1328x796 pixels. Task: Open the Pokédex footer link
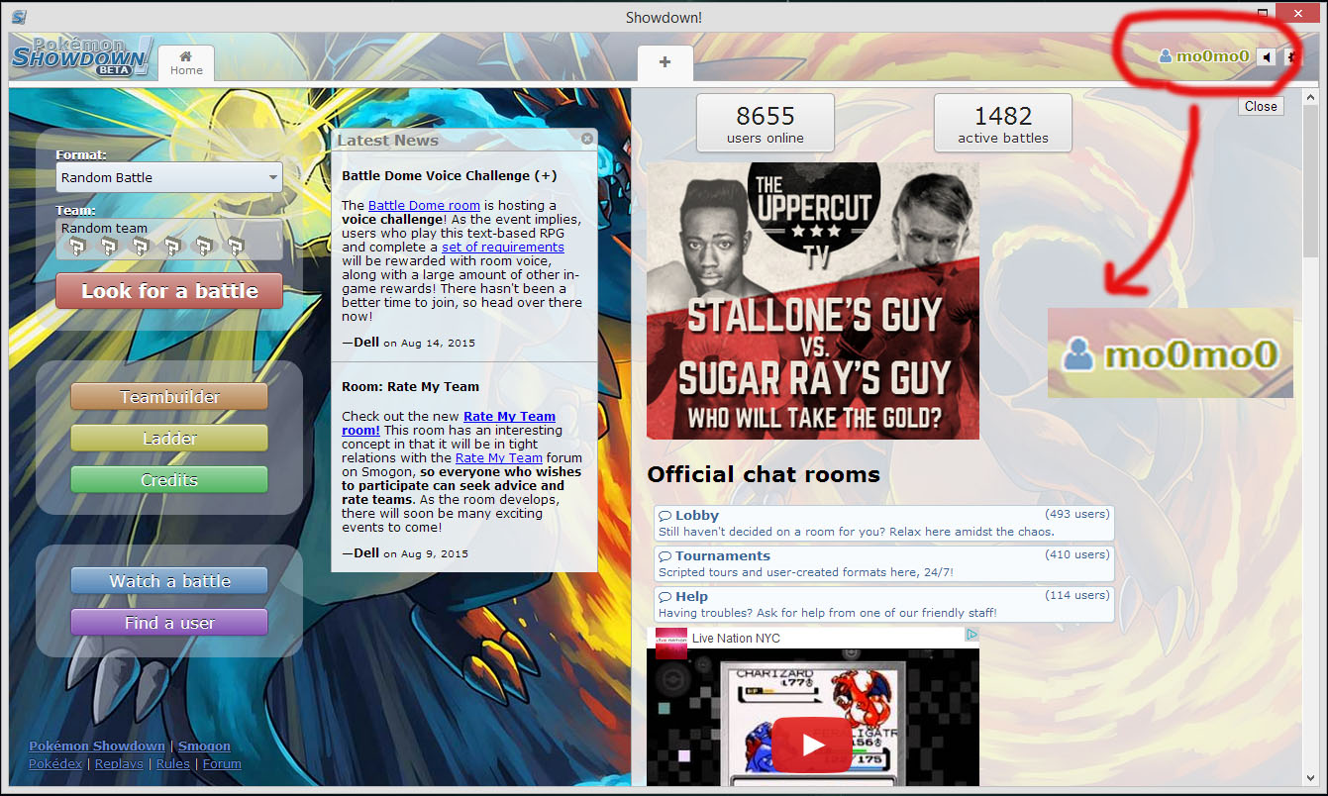click(x=55, y=763)
